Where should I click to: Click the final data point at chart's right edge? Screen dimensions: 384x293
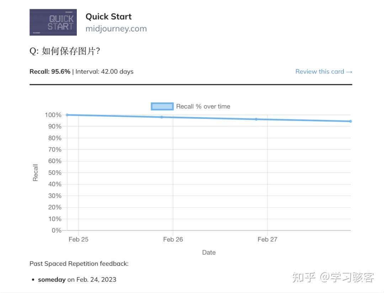click(350, 121)
